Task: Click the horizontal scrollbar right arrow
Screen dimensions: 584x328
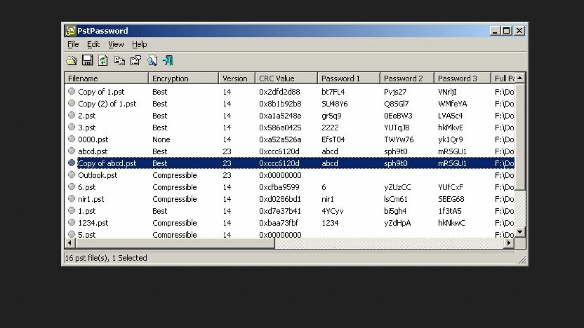Action: 509,242
